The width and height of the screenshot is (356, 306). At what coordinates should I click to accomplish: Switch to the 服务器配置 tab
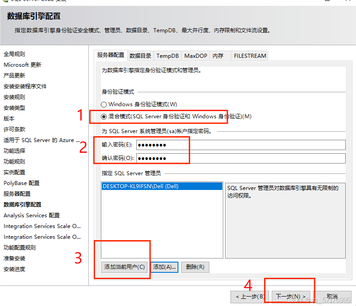111,55
